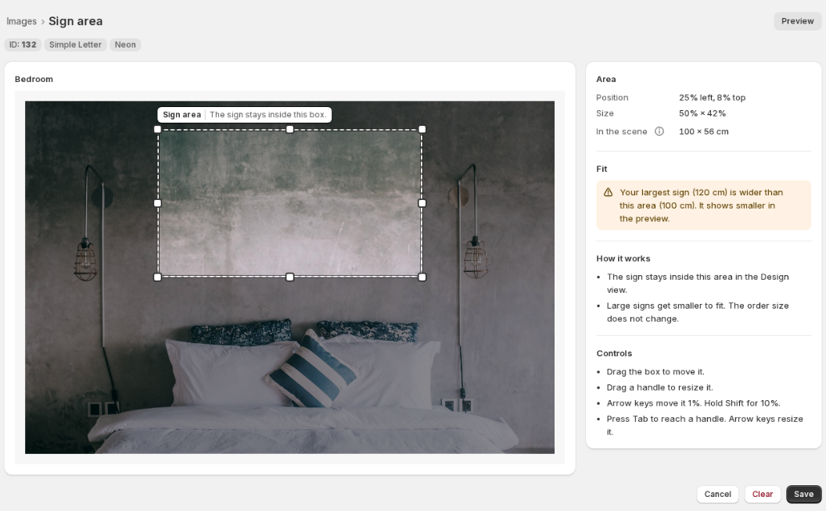Click the How it works heading
The width and height of the screenshot is (826, 511).
click(x=623, y=259)
